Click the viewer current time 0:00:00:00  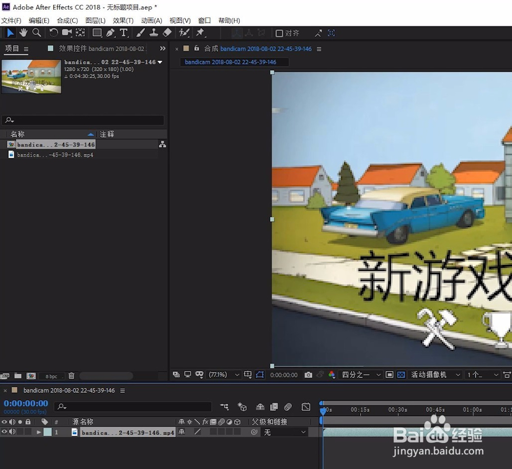(284, 375)
